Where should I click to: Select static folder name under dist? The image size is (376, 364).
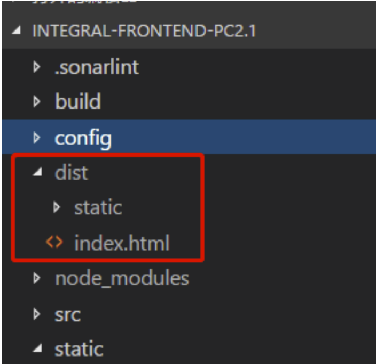coord(98,208)
